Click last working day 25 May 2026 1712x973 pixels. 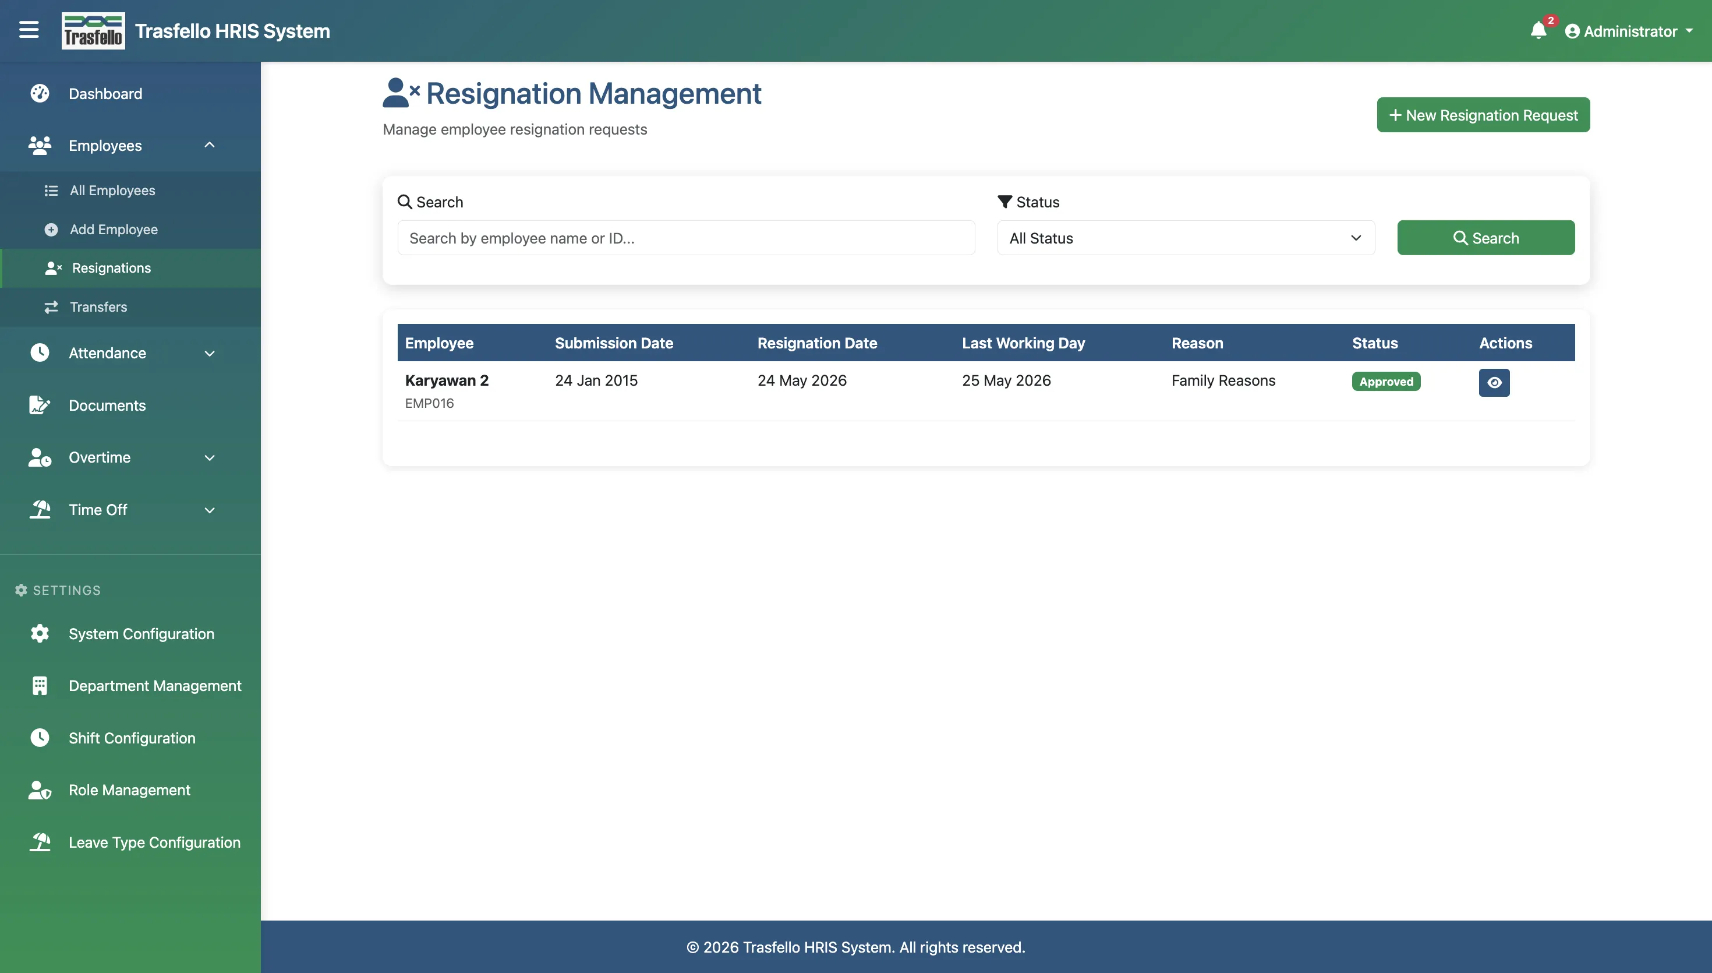tap(1006, 380)
